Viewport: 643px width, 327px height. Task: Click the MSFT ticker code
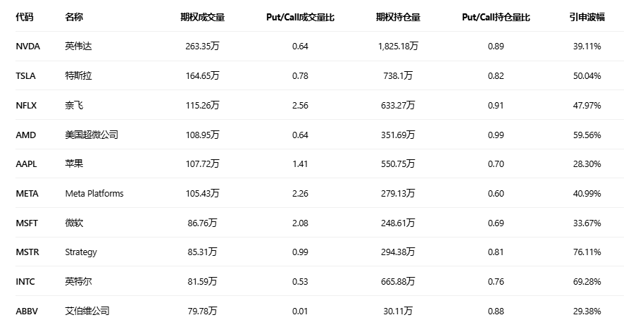(x=27, y=223)
